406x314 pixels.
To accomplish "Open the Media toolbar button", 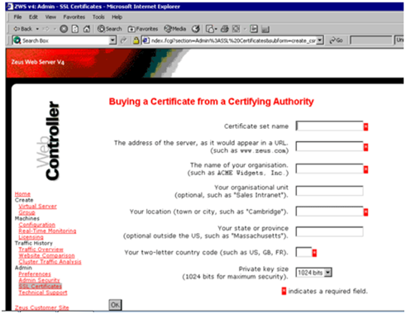I will (x=175, y=29).
